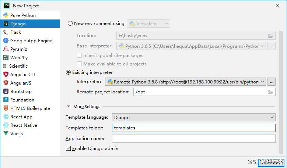287x168 pixels.
Task: Click ellipsis button next to Base interpreter
Action: (x=272, y=46)
